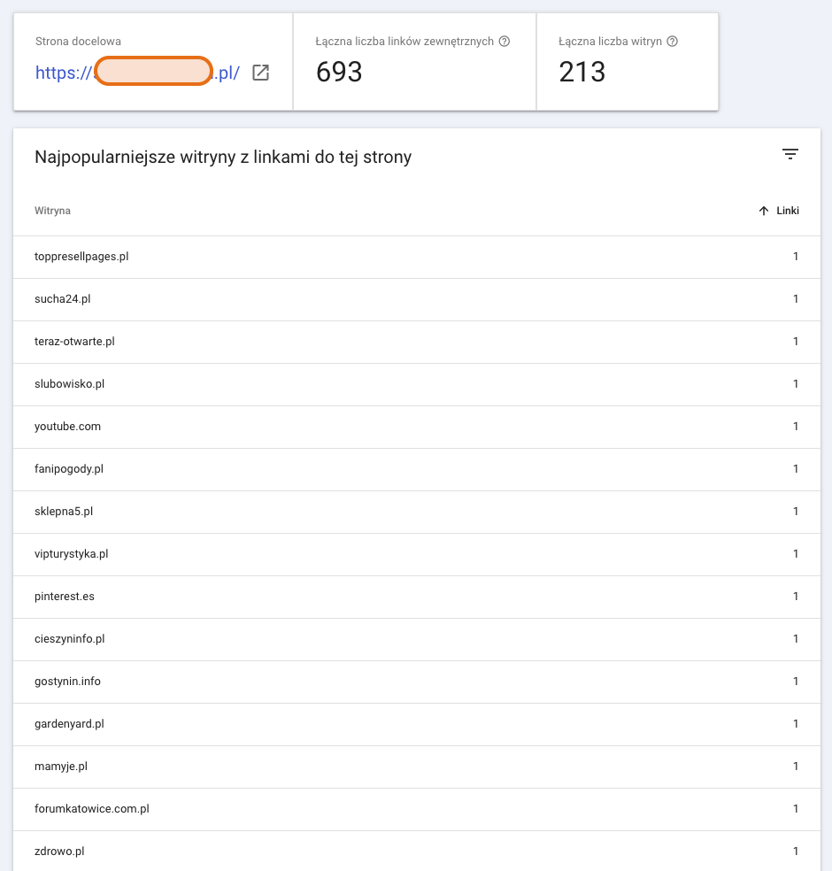Select the slubowisko.pl linking site
Screen dimensions: 832x871
[x=69, y=384]
